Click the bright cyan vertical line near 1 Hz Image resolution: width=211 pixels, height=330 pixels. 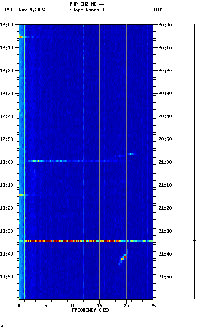pos(24,162)
